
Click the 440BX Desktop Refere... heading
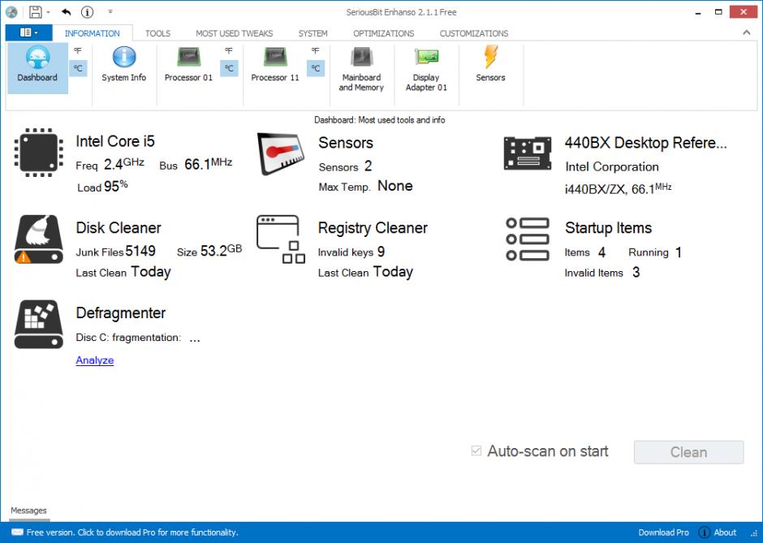pyautogui.click(x=646, y=143)
